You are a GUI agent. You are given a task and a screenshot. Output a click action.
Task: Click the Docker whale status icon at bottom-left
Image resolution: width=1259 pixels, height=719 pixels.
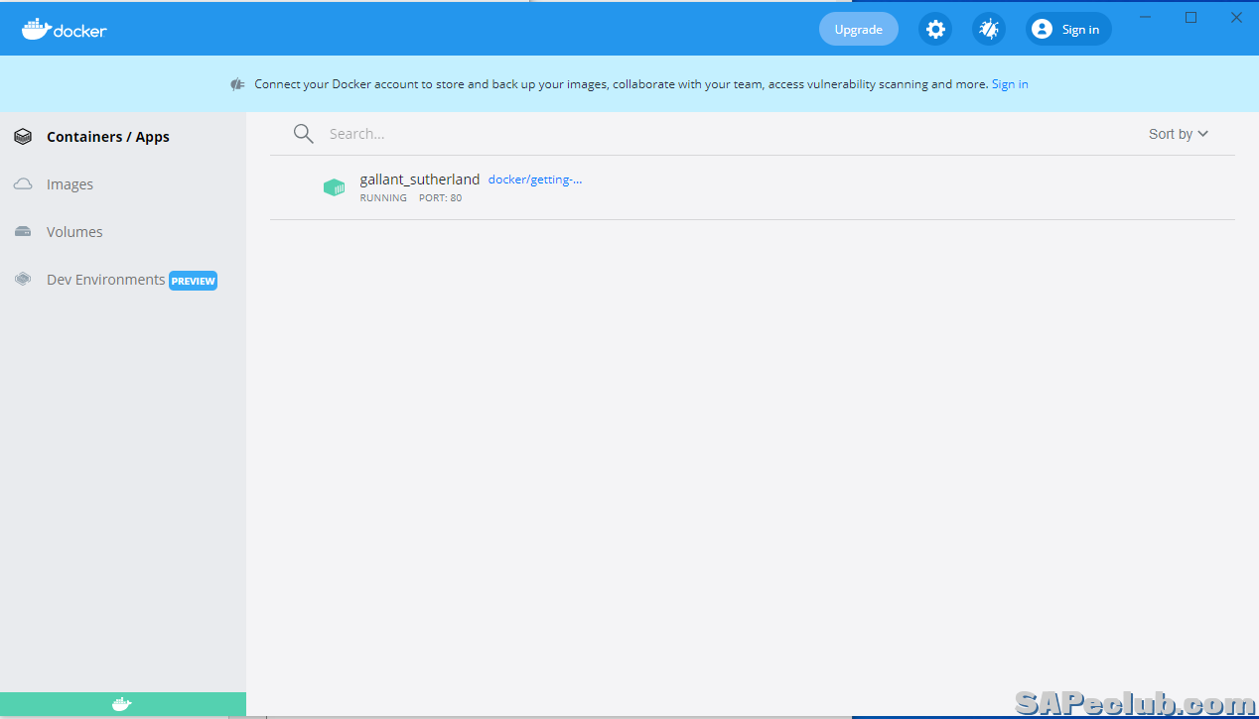click(x=121, y=704)
